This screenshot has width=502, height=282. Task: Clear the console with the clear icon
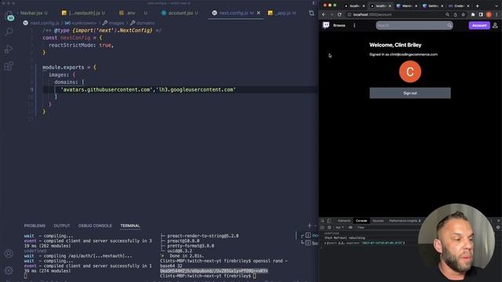click(329, 227)
